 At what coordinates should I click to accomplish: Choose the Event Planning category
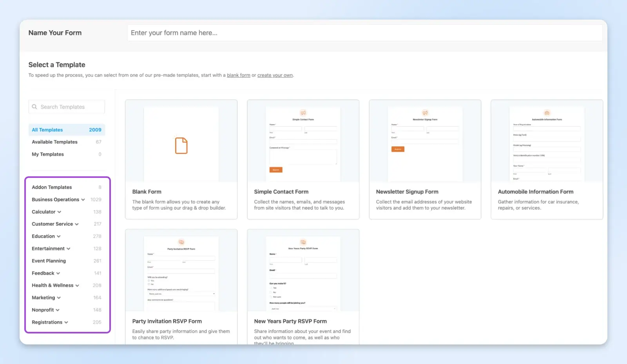[49, 261]
